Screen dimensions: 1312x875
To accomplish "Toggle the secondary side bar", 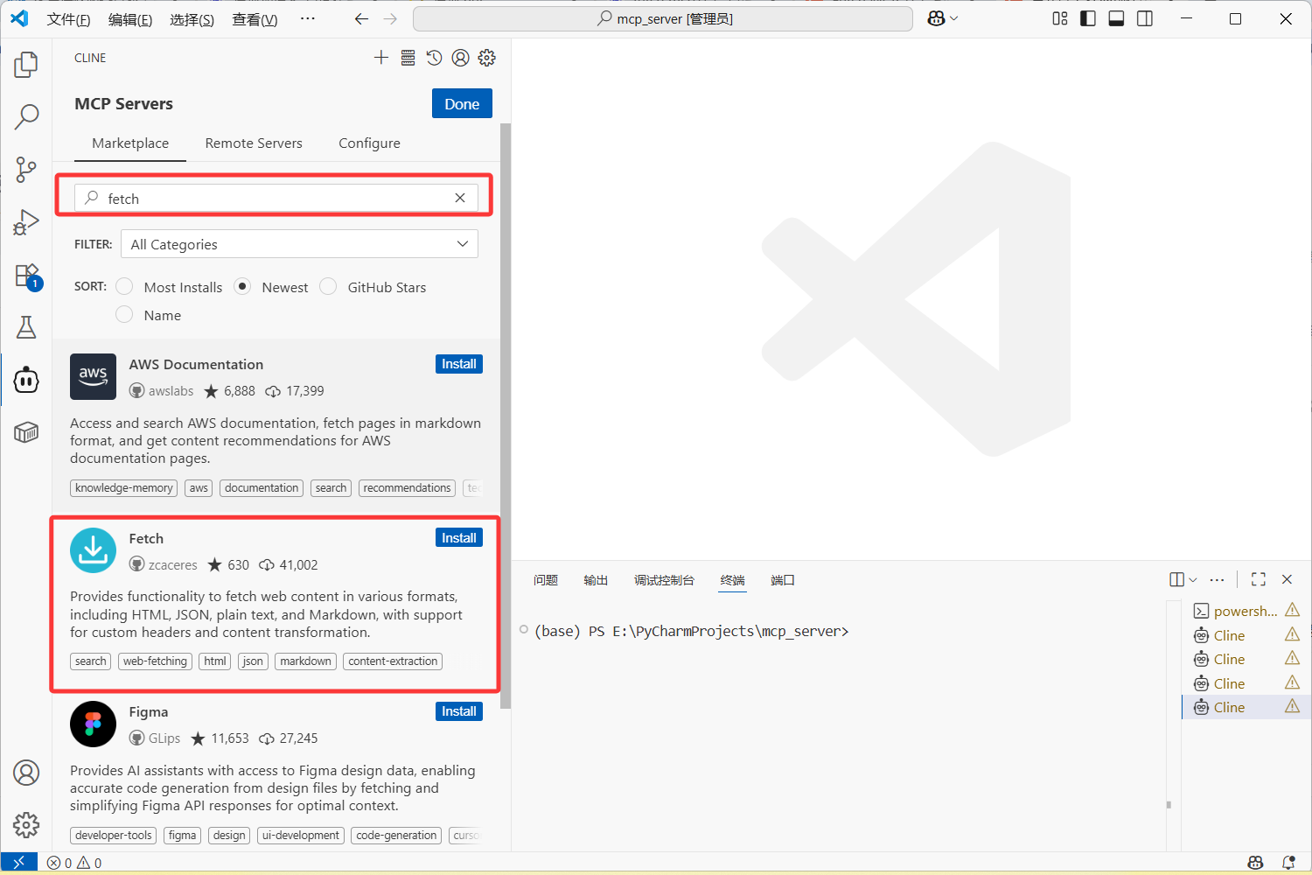I will pyautogui.click(x=1145, y=18).
